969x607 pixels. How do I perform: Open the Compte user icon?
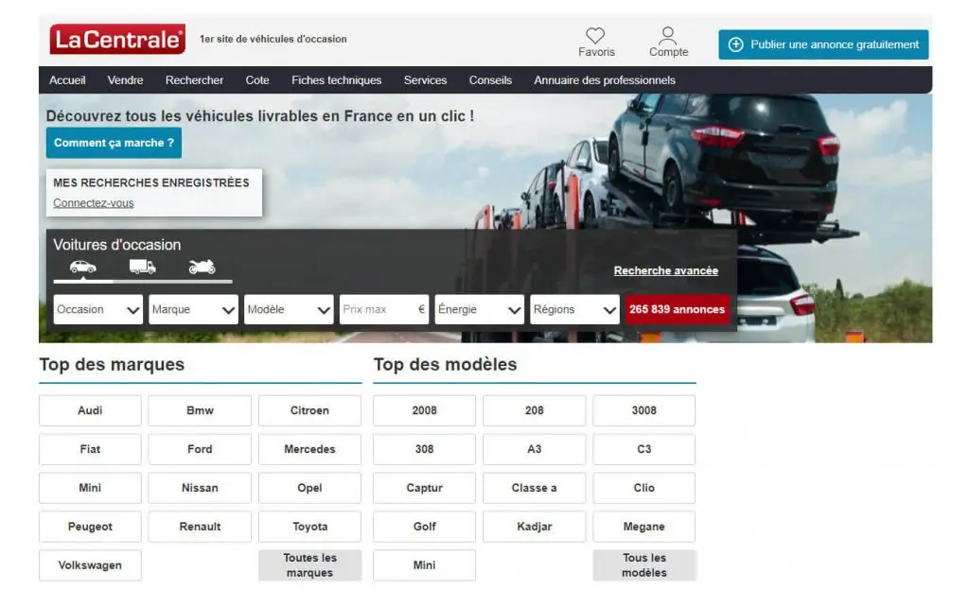pos(668,34)
